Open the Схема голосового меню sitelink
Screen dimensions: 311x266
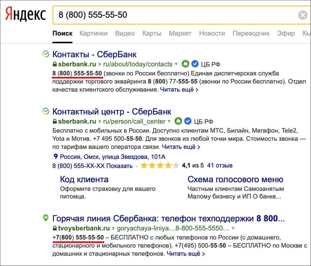pyautogui.click(x=235, y=179)
